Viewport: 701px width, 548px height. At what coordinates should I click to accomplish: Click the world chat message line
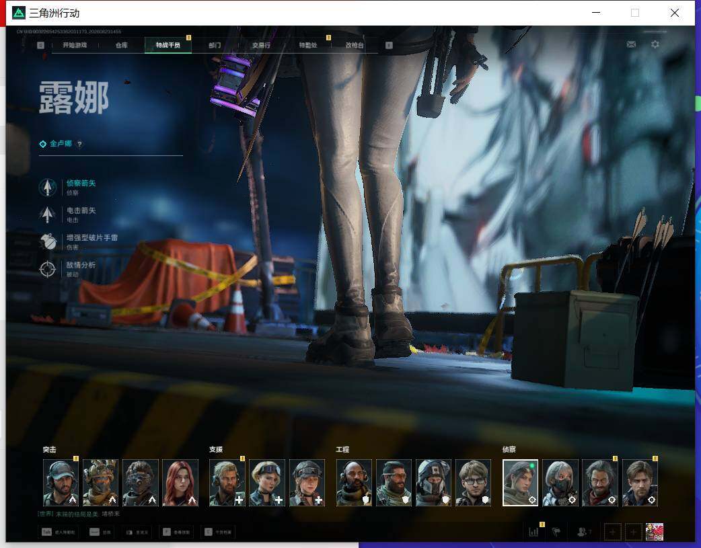point(79,514)
